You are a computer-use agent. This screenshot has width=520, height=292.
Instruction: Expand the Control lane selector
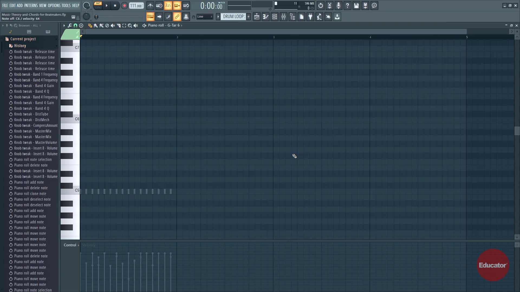point(71,245)
